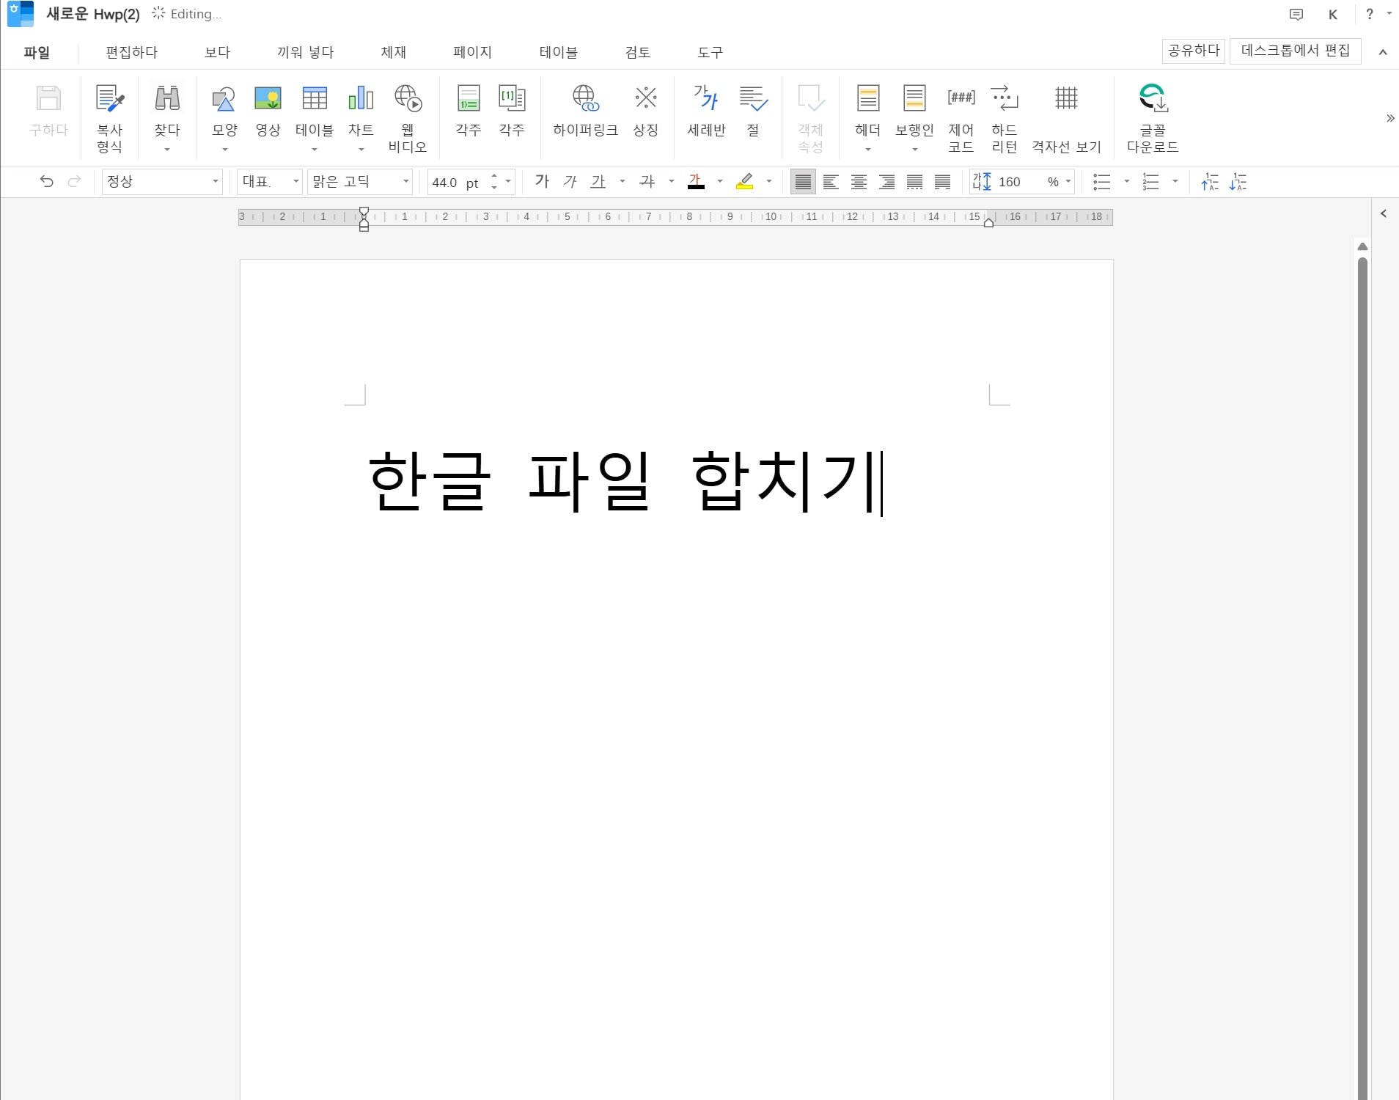This screenshot has width=1399, height=1100.
Task: Collapse the ribbon with chevron
Action: [x=1383, y=52]
